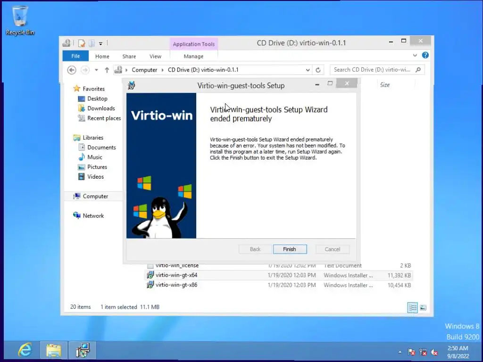Click the Downloads folder icon
483x362 pixels.
81,108
